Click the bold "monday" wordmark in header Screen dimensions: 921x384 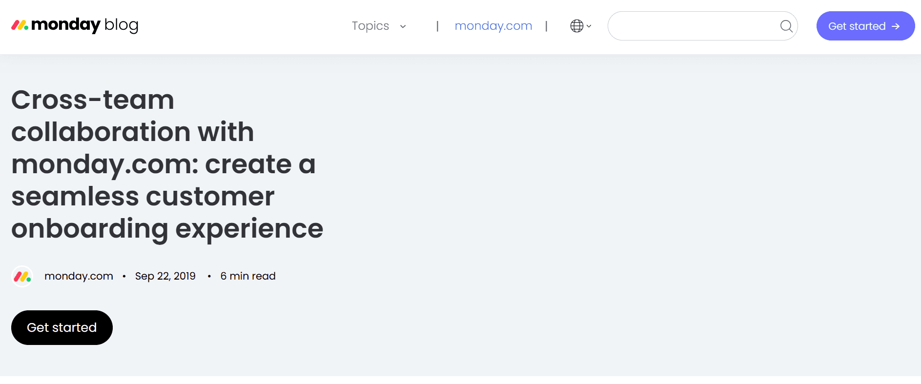tap(65, 24)
